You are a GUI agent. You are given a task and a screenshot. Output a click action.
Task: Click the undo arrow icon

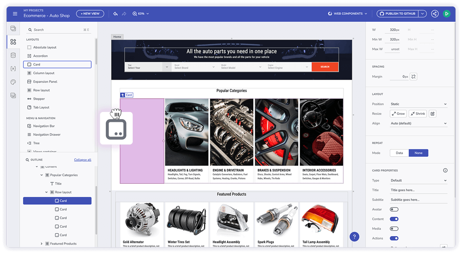(x=115, y=14)
